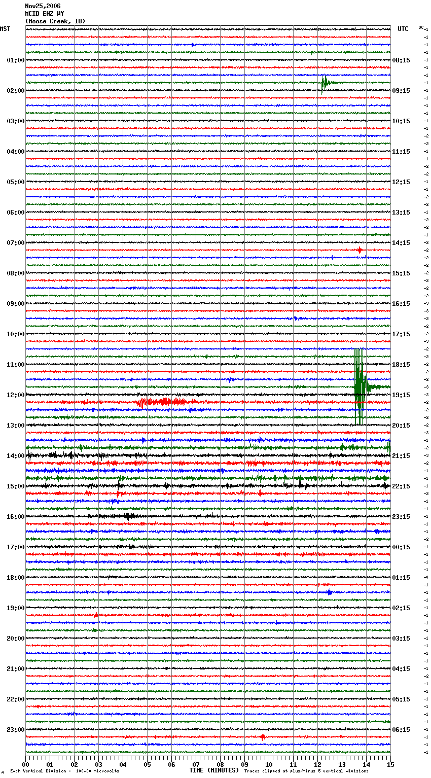The image size is (431, 778).
Task: Click the "19:15" UTC time label
Action: (401, 395)
